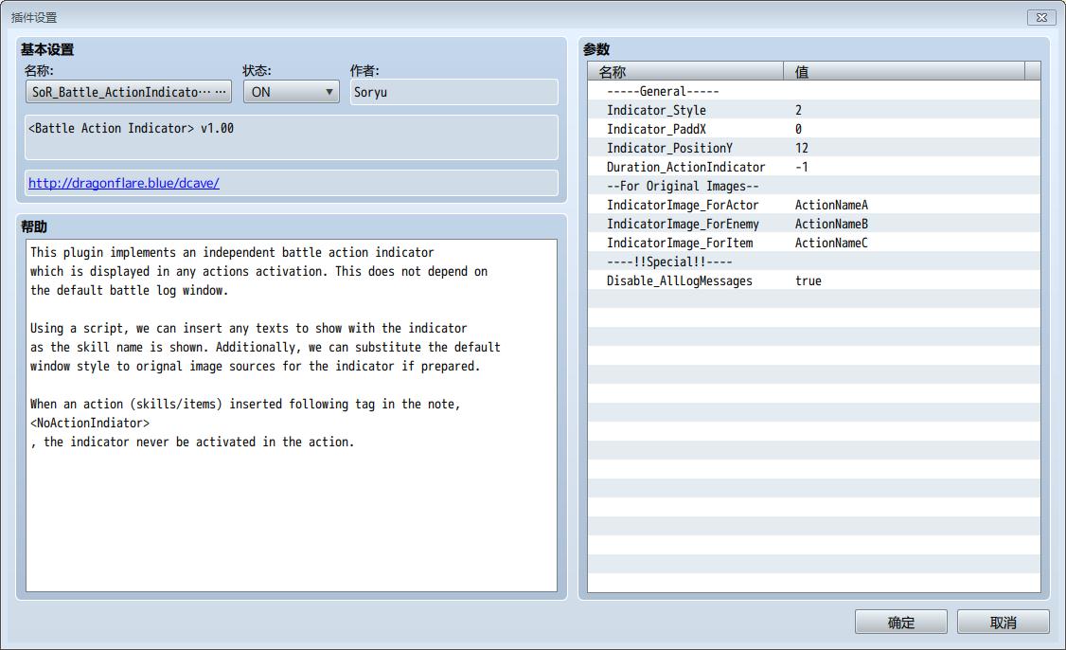Image resolution: width=1066 pixels, height=650 pixels.
Task: Click inside the help text area
Action: coord(292,415)
